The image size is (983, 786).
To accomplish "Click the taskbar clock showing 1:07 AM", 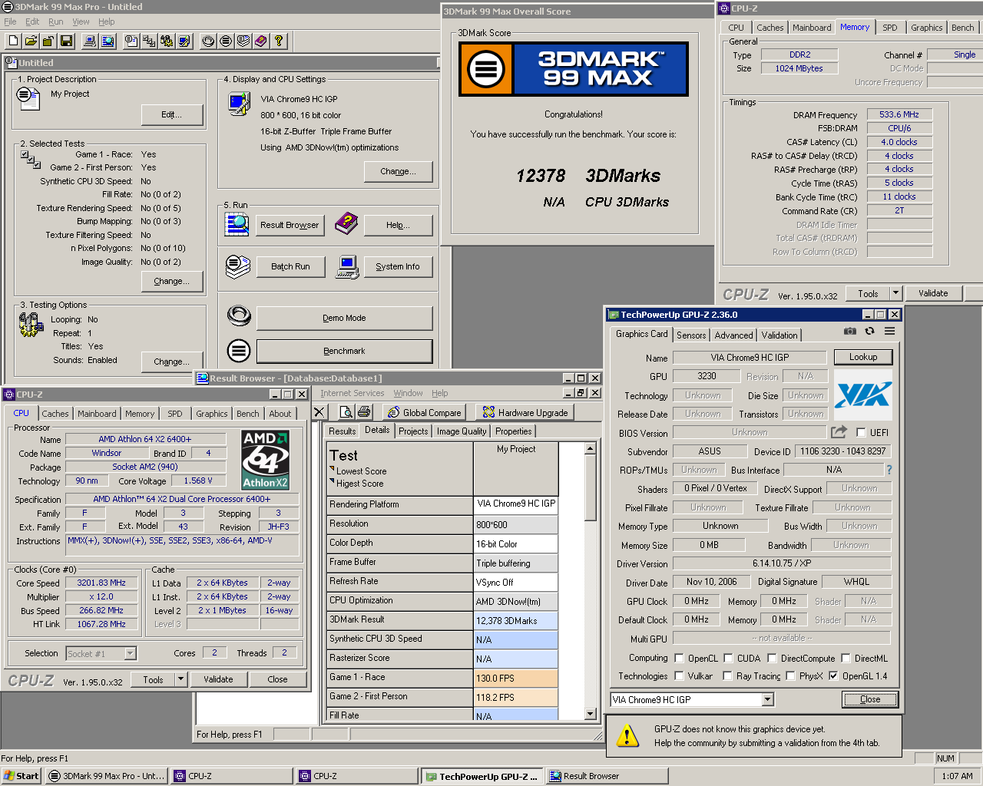I will point(957,776).
